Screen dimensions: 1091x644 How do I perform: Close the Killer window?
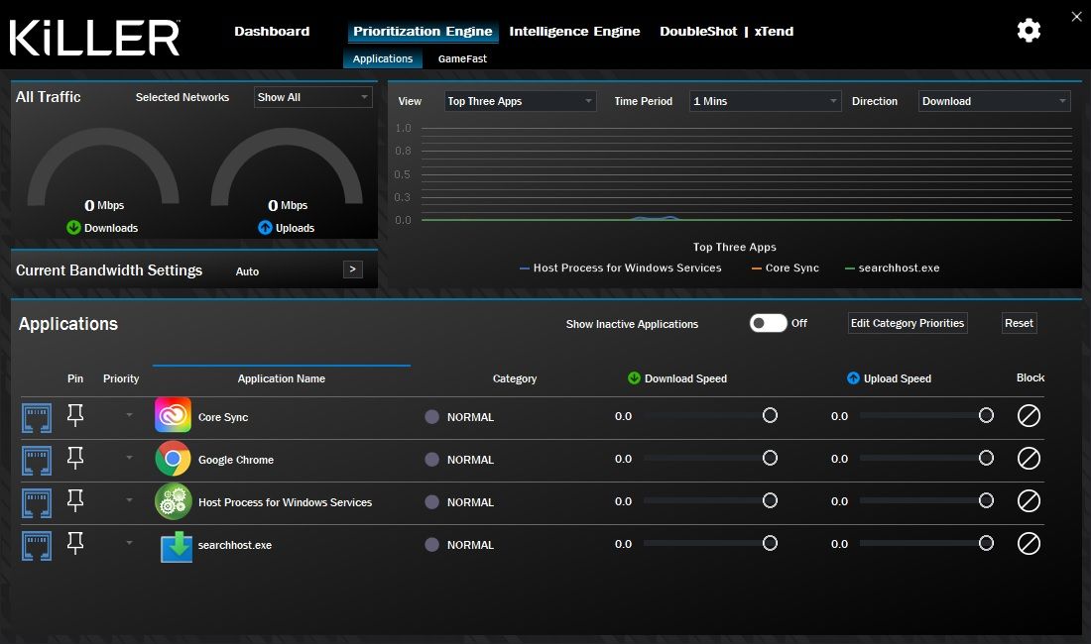(1076, 17)
